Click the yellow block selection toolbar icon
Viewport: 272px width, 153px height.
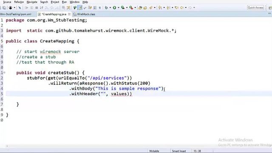(90, 8)
